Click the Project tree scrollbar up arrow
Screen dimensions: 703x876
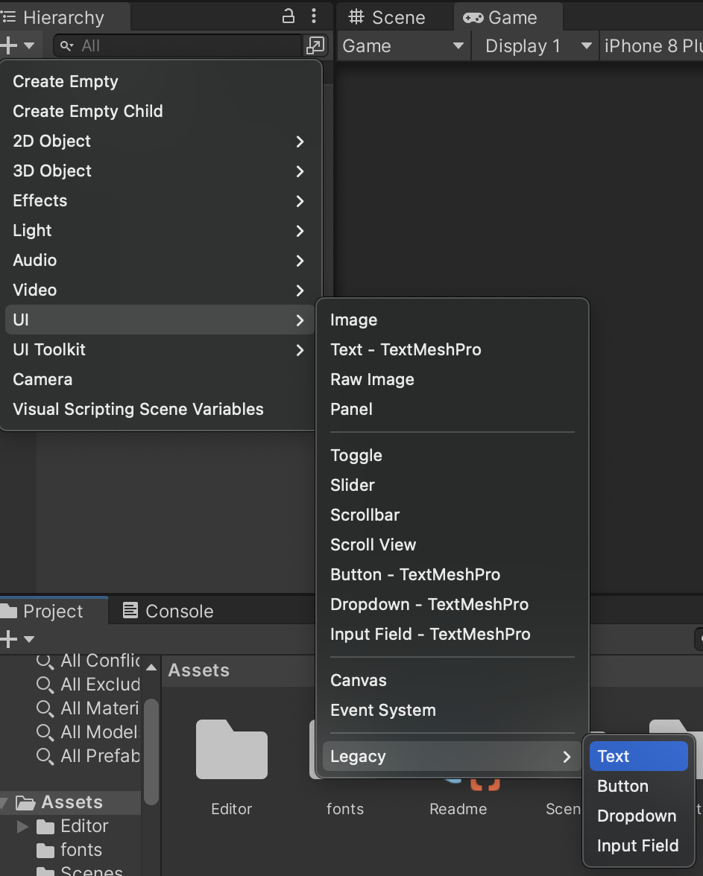[151, 667]
